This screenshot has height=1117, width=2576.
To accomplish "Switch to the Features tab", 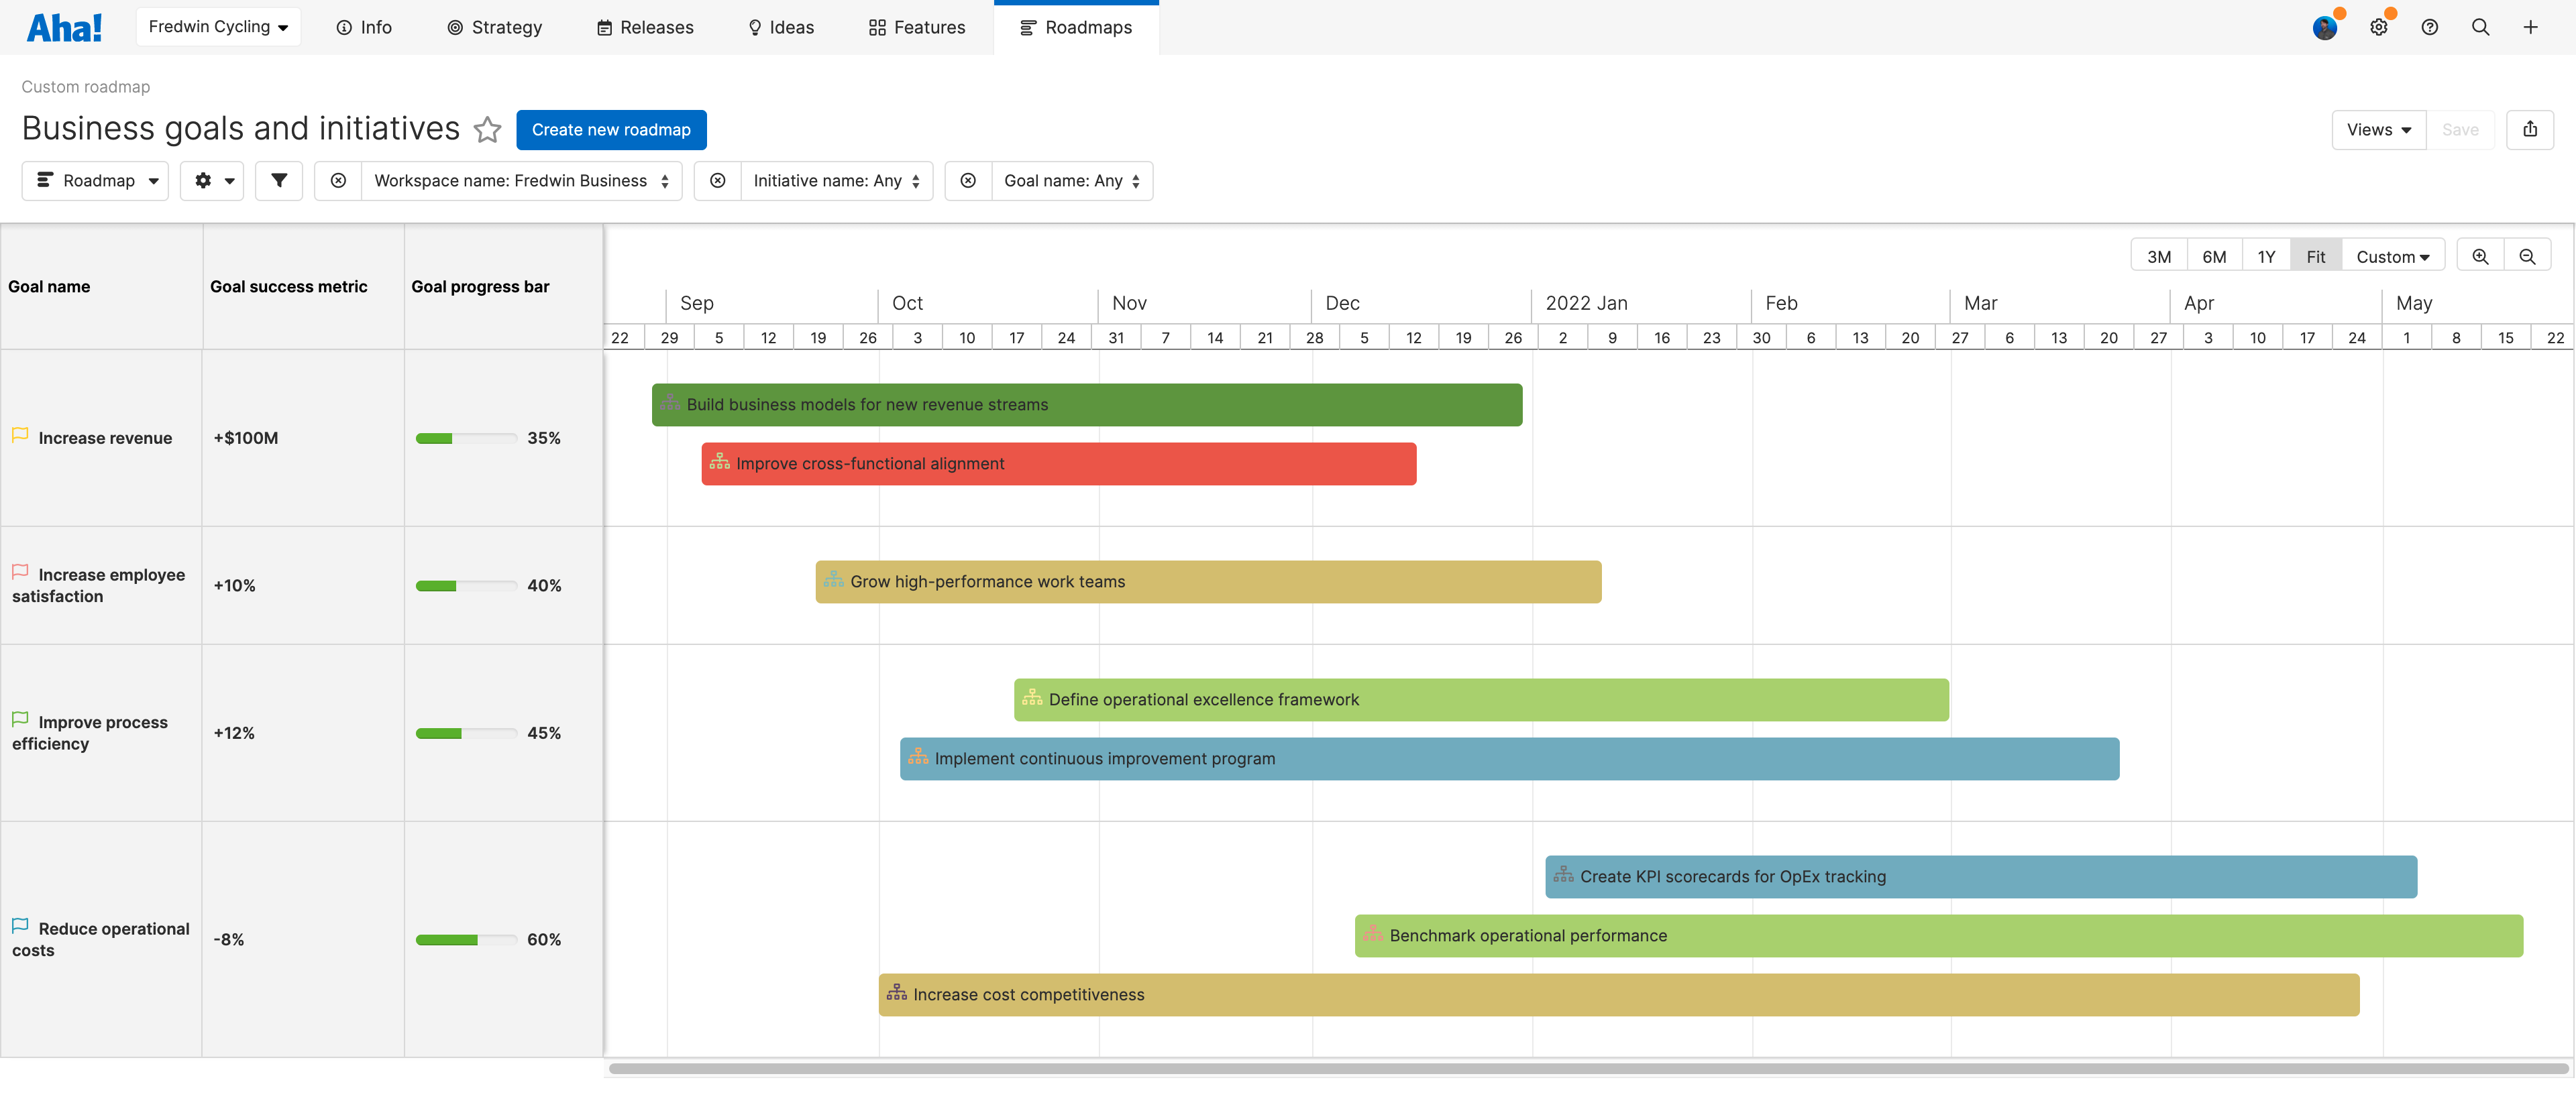I will 916,27.
